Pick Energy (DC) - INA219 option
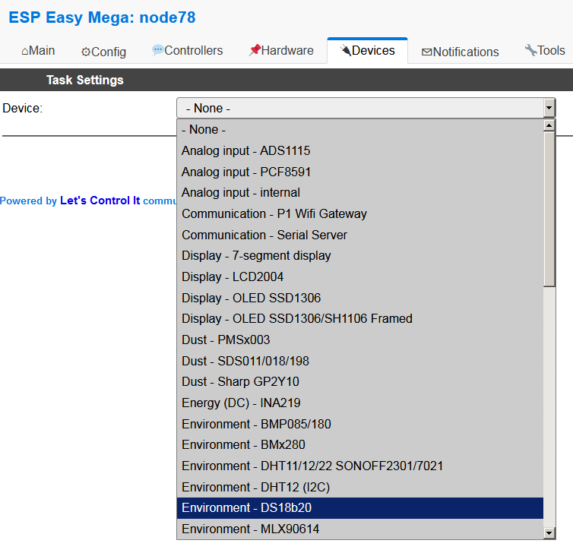The image size is (573, 556). (359, 403)
